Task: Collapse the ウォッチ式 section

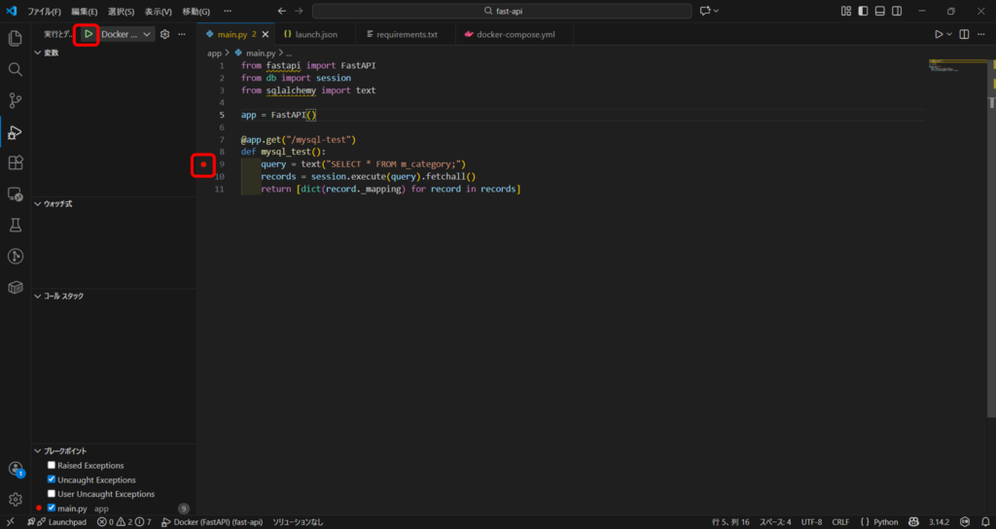Action: point(58,204)
